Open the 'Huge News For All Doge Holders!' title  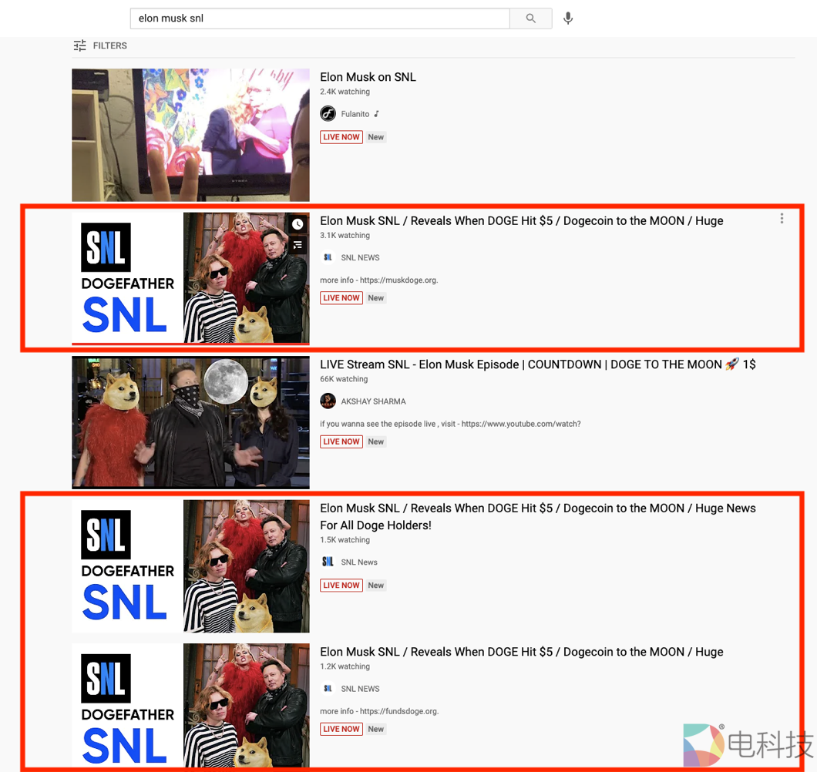click(x=537, y=516)
